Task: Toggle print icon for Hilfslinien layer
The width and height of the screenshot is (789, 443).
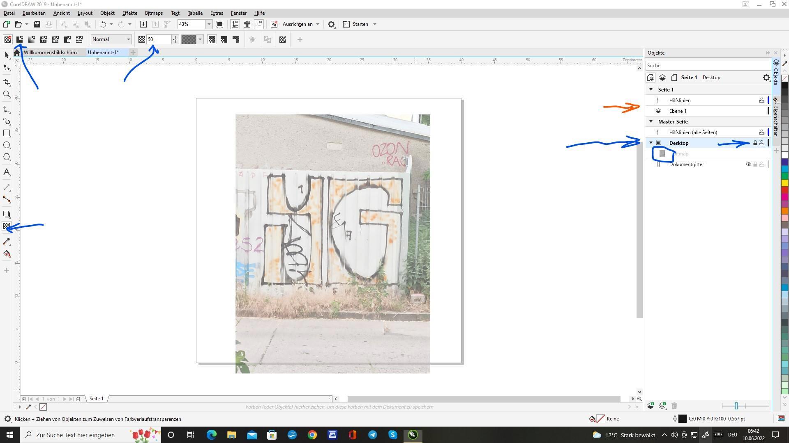Action: 761,100
